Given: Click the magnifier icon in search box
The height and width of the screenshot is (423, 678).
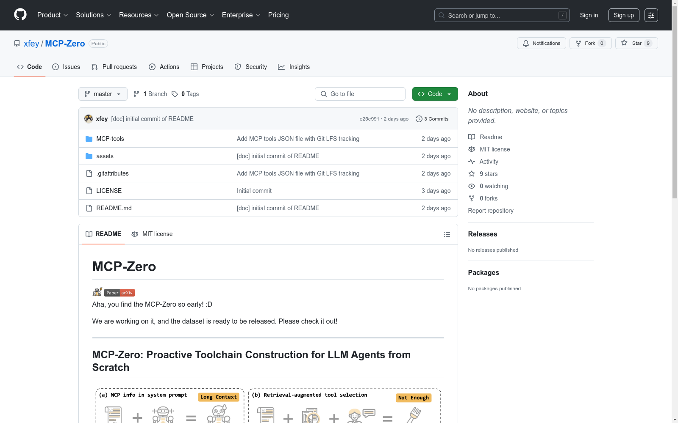Looking at the screenshot, I should pyautogui.click(x=442, y=15).
